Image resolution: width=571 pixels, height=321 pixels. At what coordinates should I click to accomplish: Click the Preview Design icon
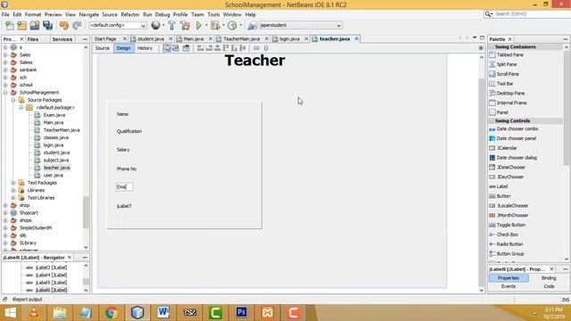[186, 48]
